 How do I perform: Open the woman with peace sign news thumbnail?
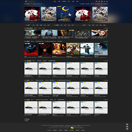100,33
